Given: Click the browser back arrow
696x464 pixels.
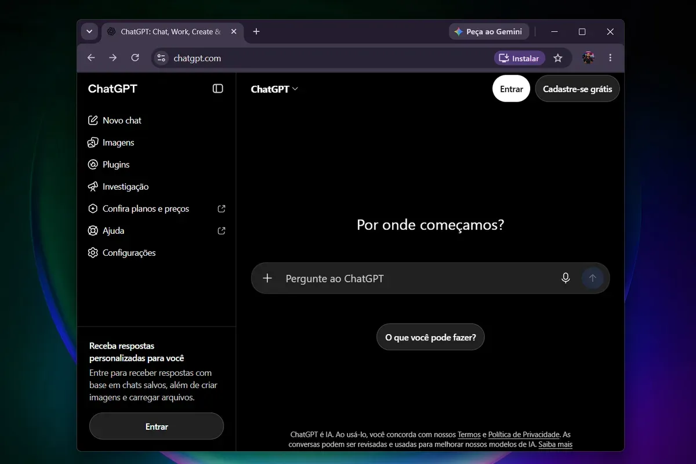Looking at the screenshot, I should [91, 58].
